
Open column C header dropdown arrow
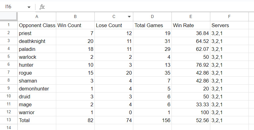pos(129,17)
